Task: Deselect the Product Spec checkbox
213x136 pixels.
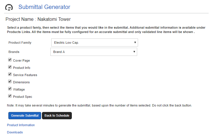Action: [x=10, y=96]
